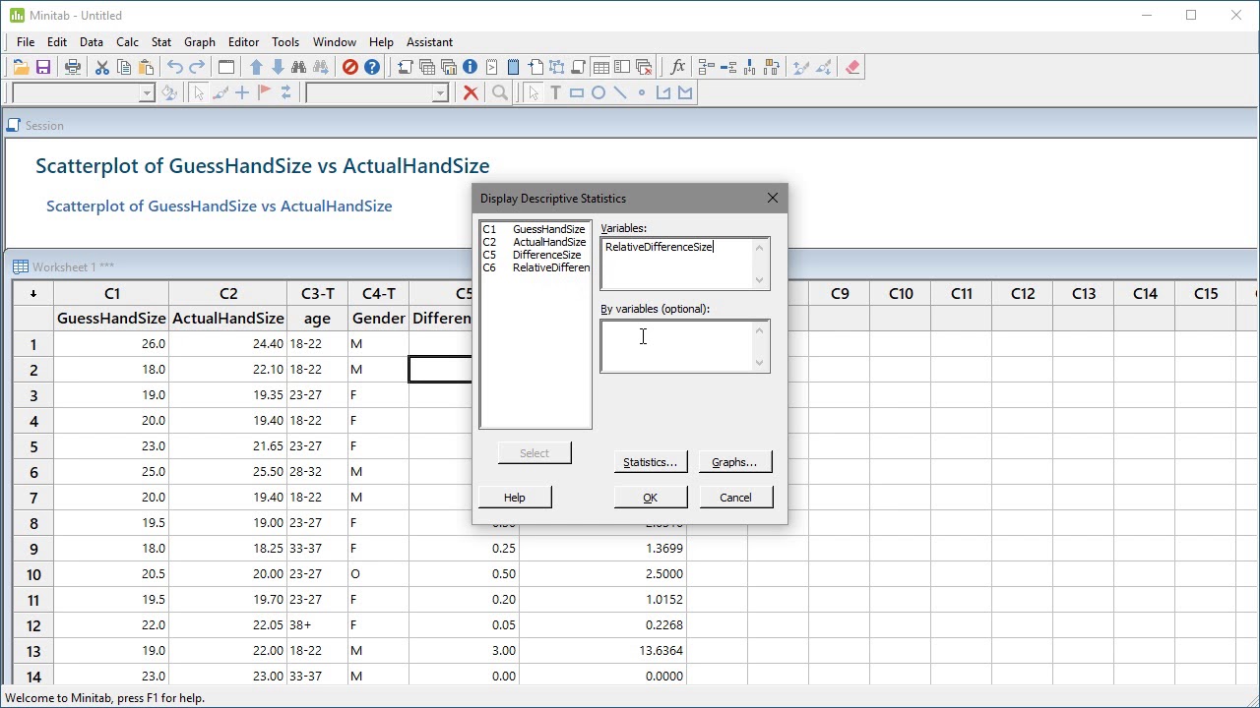Open the Graph menu
The height and width of the screenshot is (708, 1260).
coord(200,42)
